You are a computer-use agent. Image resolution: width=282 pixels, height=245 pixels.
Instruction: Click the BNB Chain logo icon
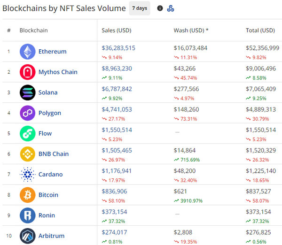27,154
